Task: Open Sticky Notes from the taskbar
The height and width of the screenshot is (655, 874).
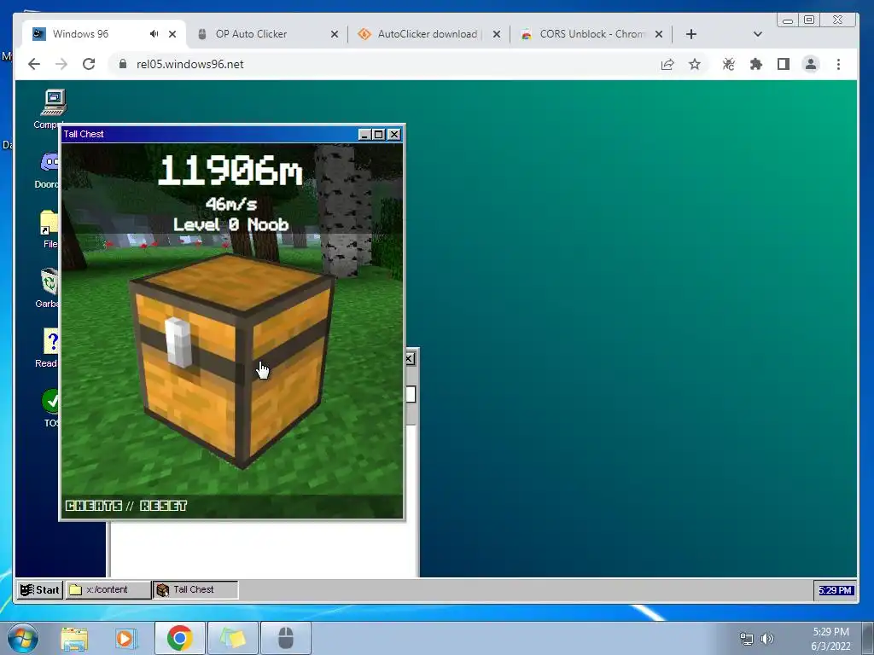Action: pos(232,638)
